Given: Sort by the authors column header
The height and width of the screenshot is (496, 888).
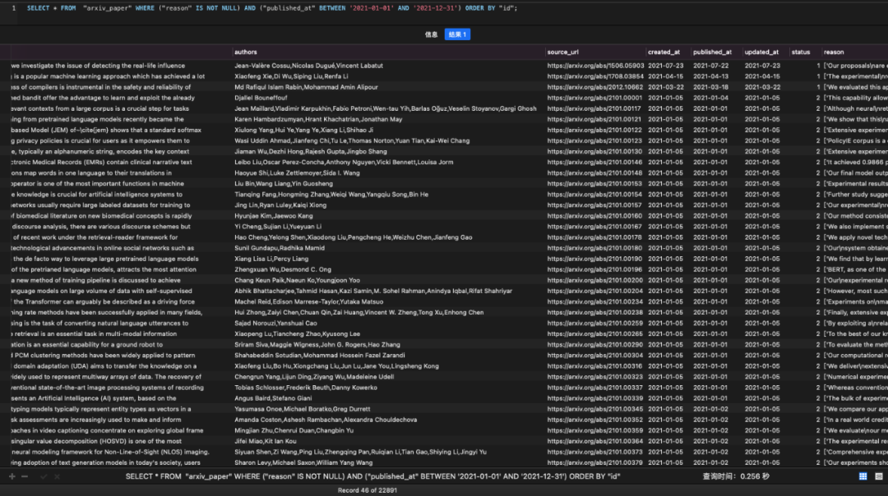Looking at the screenshot, I should [x=246, y=52].
